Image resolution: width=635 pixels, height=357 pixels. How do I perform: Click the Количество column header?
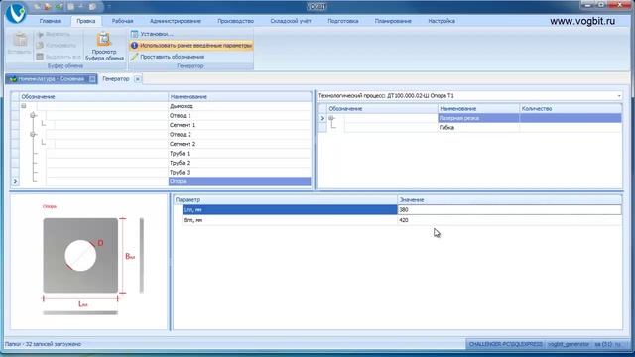pyautogui.click(x=571, y=109)
